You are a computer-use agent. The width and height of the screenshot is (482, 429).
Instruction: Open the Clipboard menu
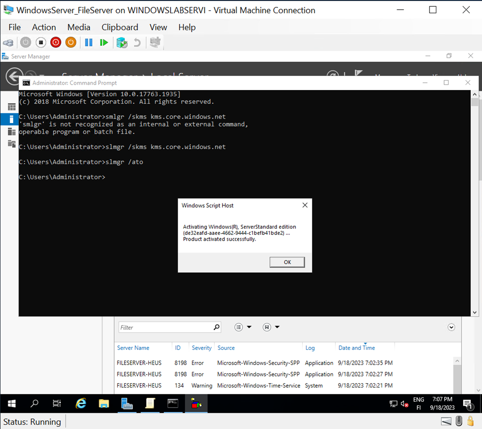(120, 27)
